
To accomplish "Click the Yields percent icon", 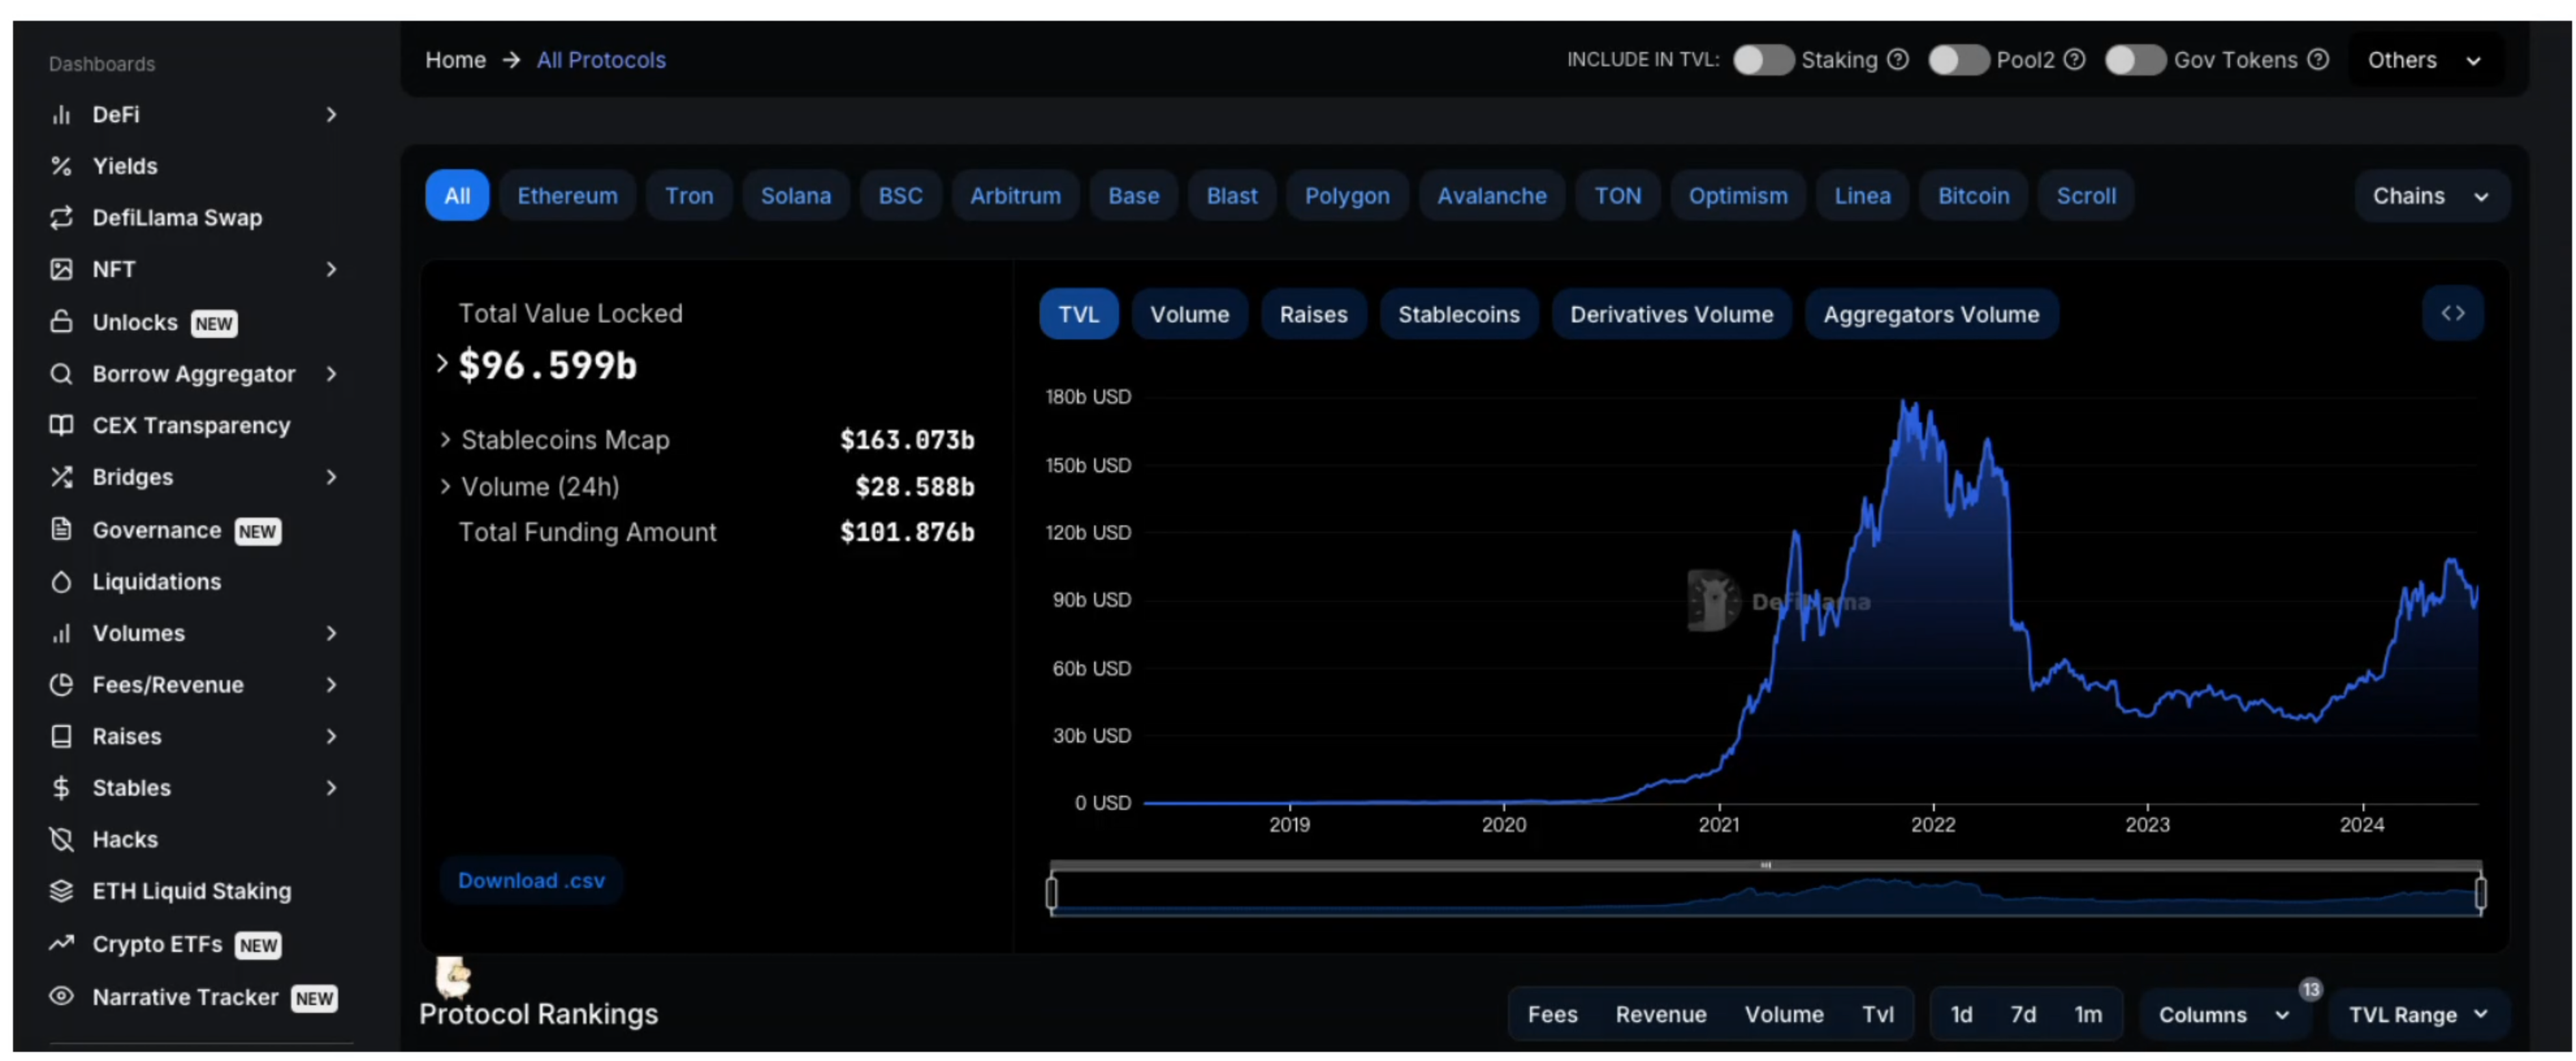I will (x=61, y=167).
